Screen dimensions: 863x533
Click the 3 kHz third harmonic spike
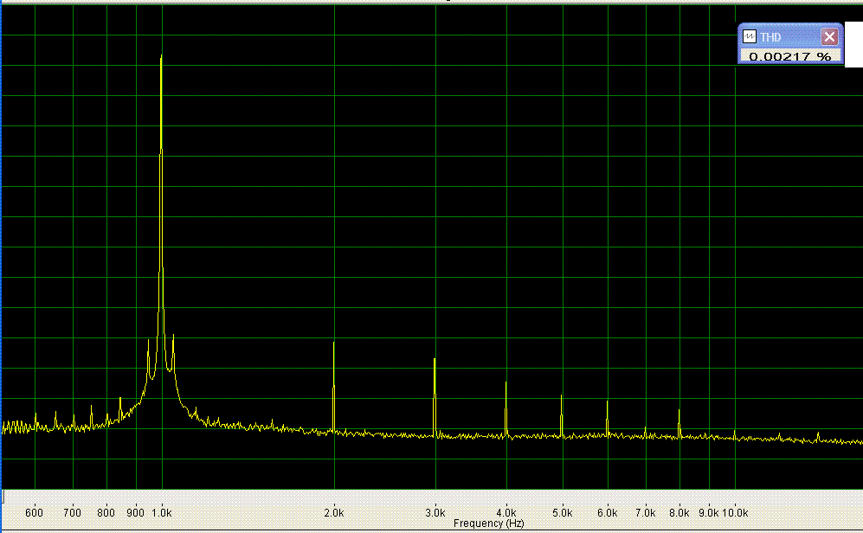click(x=435, y=396)
